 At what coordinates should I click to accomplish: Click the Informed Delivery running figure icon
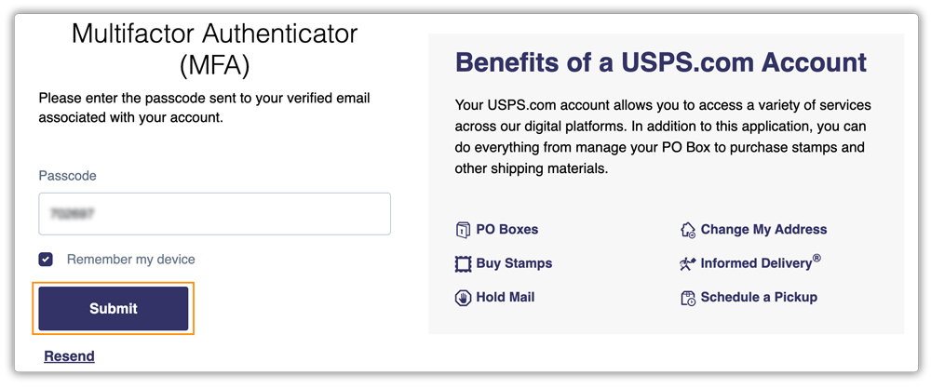(x=688, y=264)
